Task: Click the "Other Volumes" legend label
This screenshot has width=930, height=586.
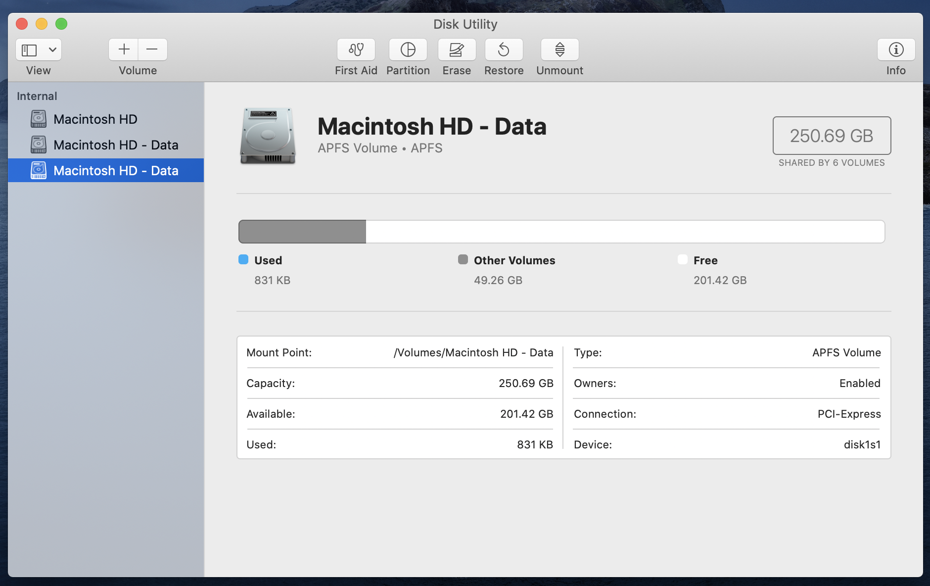Action: (x=514, y=260)
